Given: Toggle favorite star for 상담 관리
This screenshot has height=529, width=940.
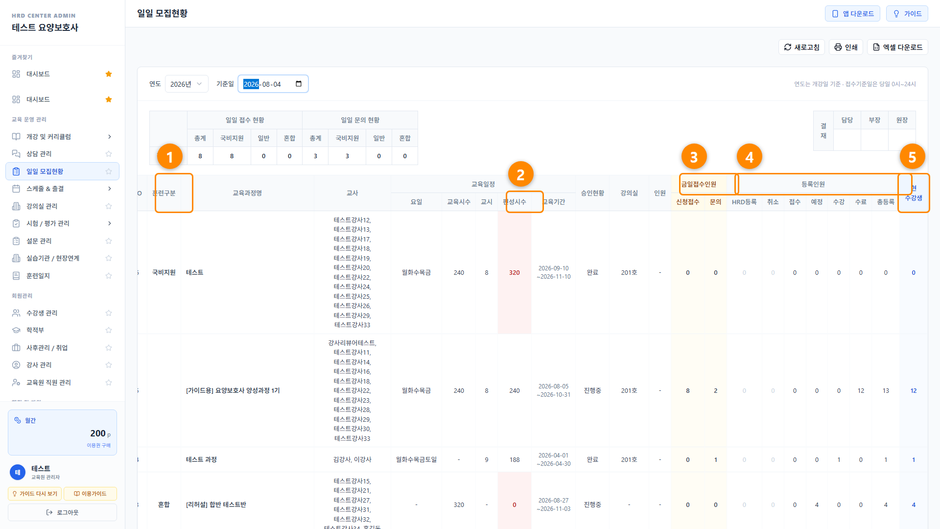Looking at the screenshot, I should [x=109, y=154].
